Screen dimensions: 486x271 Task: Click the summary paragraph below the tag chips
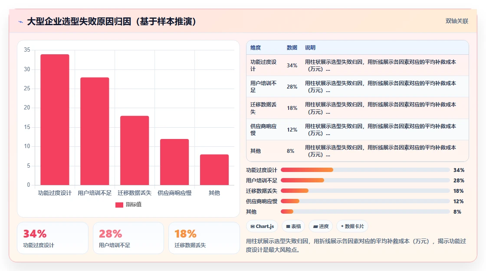[356, 245]
